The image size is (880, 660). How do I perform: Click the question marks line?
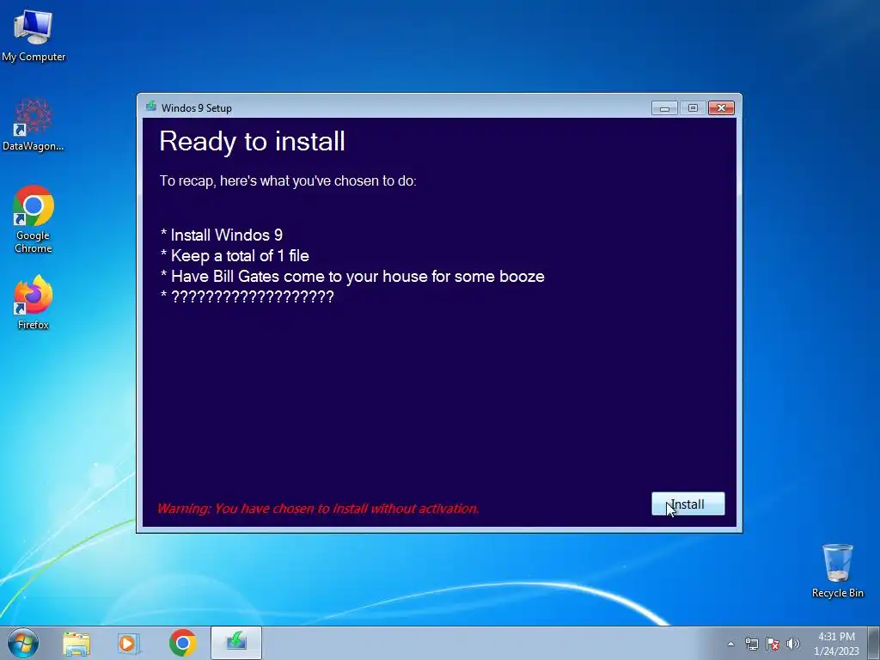click(247, 296)
